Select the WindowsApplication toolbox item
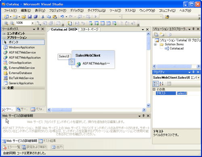Viewport: 202px width, 157px height. pyautogui.click(x=23, y=47)
